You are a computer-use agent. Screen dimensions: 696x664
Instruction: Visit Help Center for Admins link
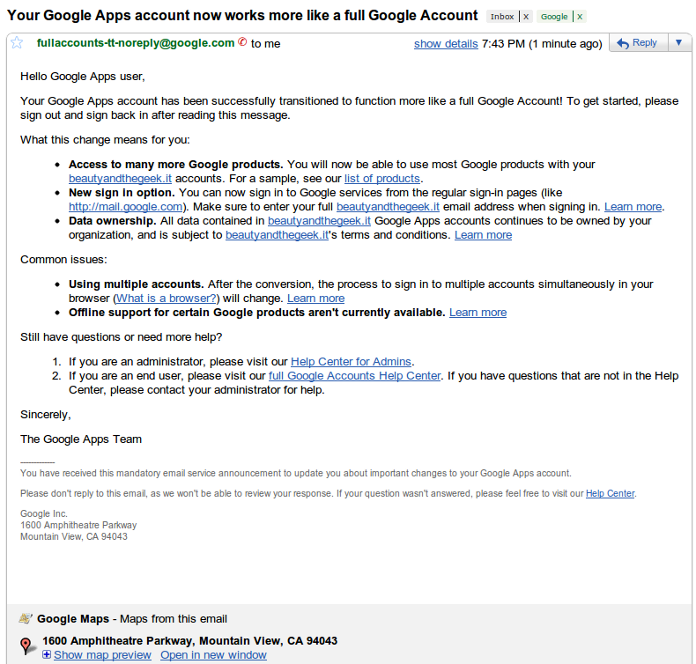click(351, 361)
